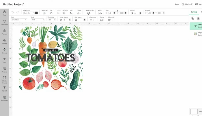Click the Create Sticker icon
Image resolution: width=202 pixels, height=116 pixels.
(x=89, y=13)
